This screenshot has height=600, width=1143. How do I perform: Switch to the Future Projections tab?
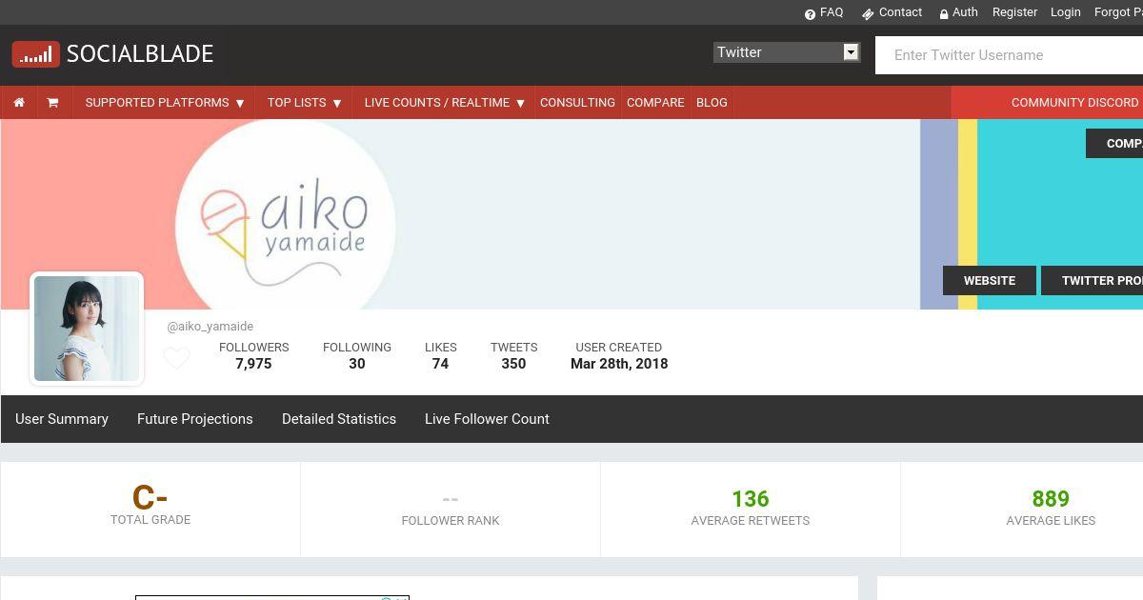(195, 419)
